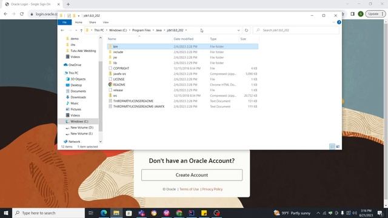The image size is (388, 218).
Task: Select the src zip archive icon
Action: (x=110, y=96)
